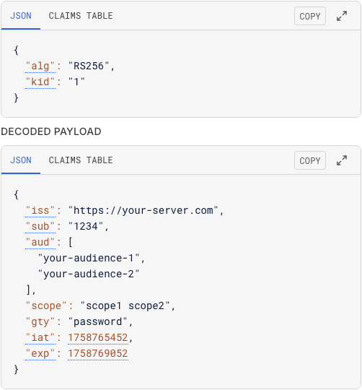The image size is (362, 390).
Task: Click the underlined "kid" claim key
Action: click(x=40, y=82)
